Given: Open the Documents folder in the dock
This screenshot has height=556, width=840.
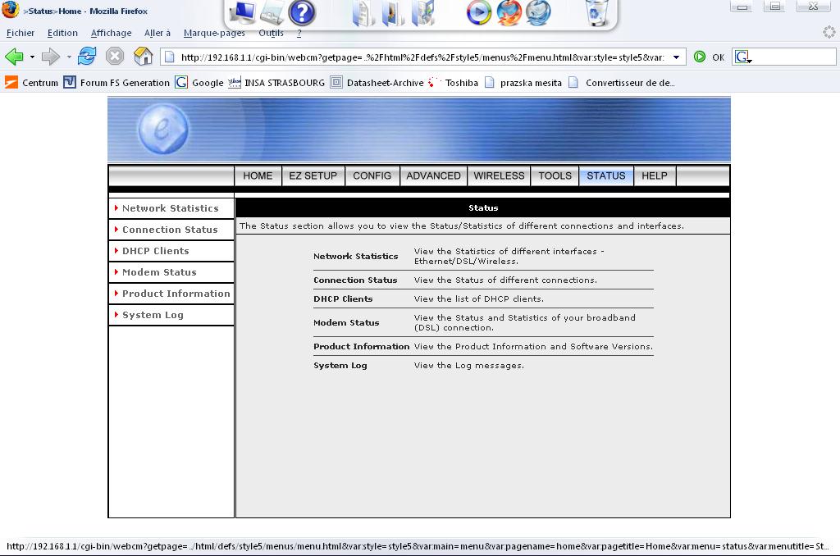Looking at the screenshot, I should [x=363, y=13].
